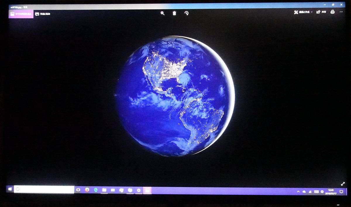Rotate the photo using the rotate icon
The width and height of the screenshot is (351, 207).
186,13
